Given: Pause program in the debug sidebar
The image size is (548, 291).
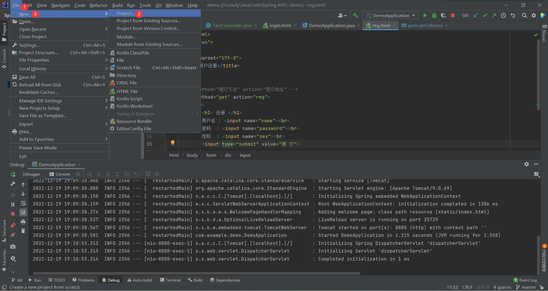Looking at the screenshot, I should click(x=13, y=204).
